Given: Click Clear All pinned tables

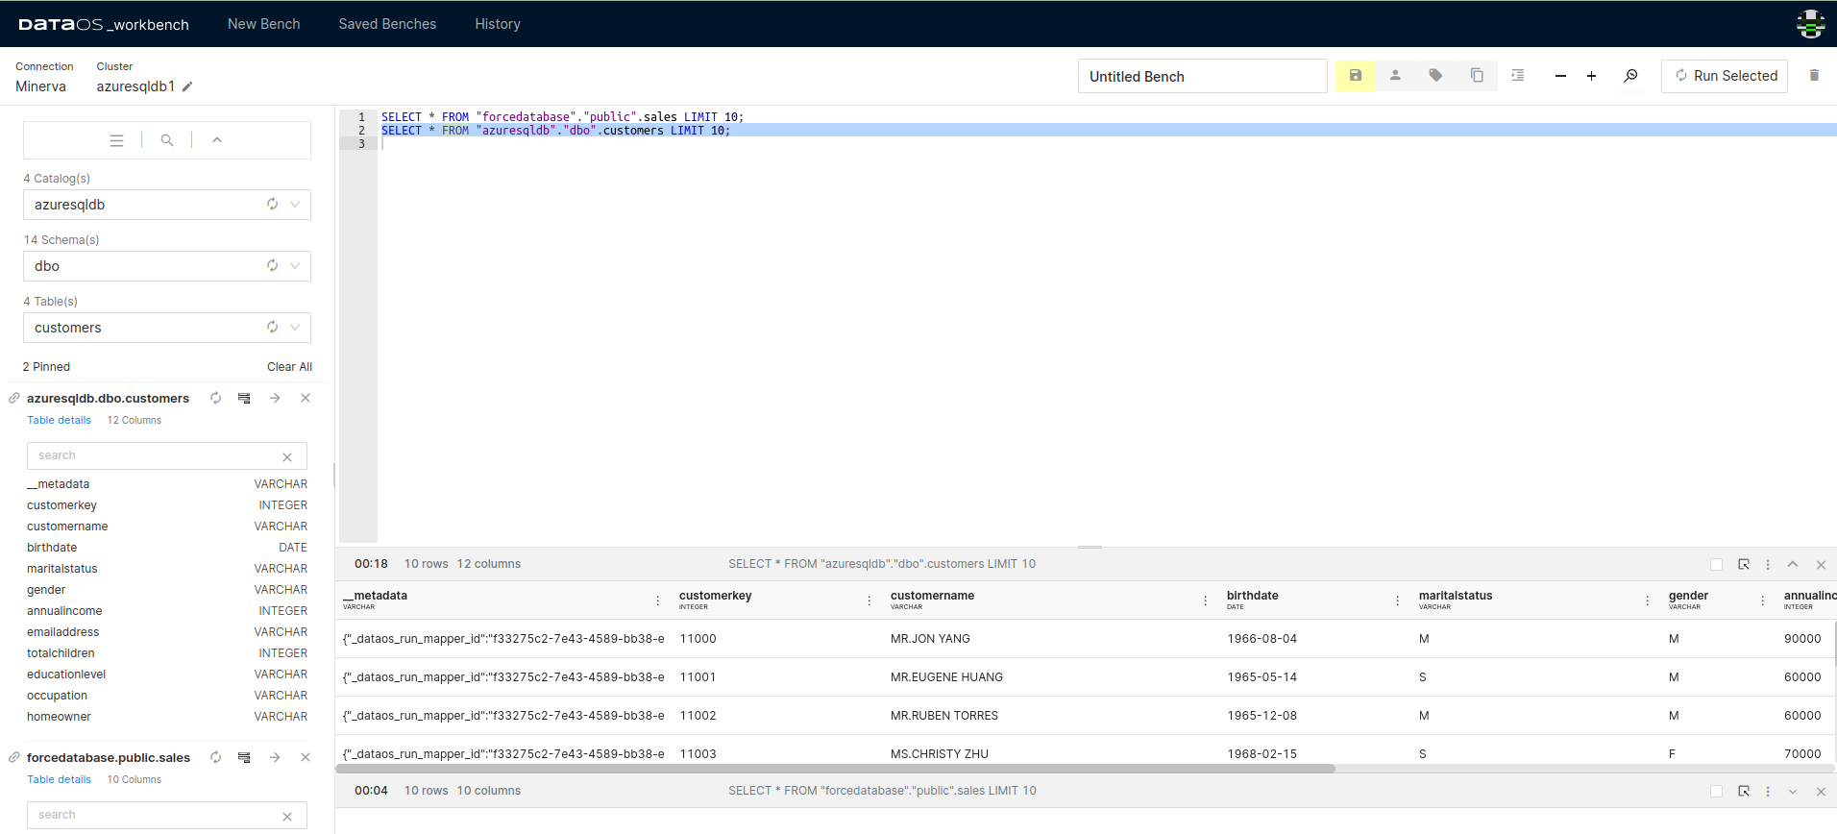Looking at the screenshot, I should pos(289,367).
